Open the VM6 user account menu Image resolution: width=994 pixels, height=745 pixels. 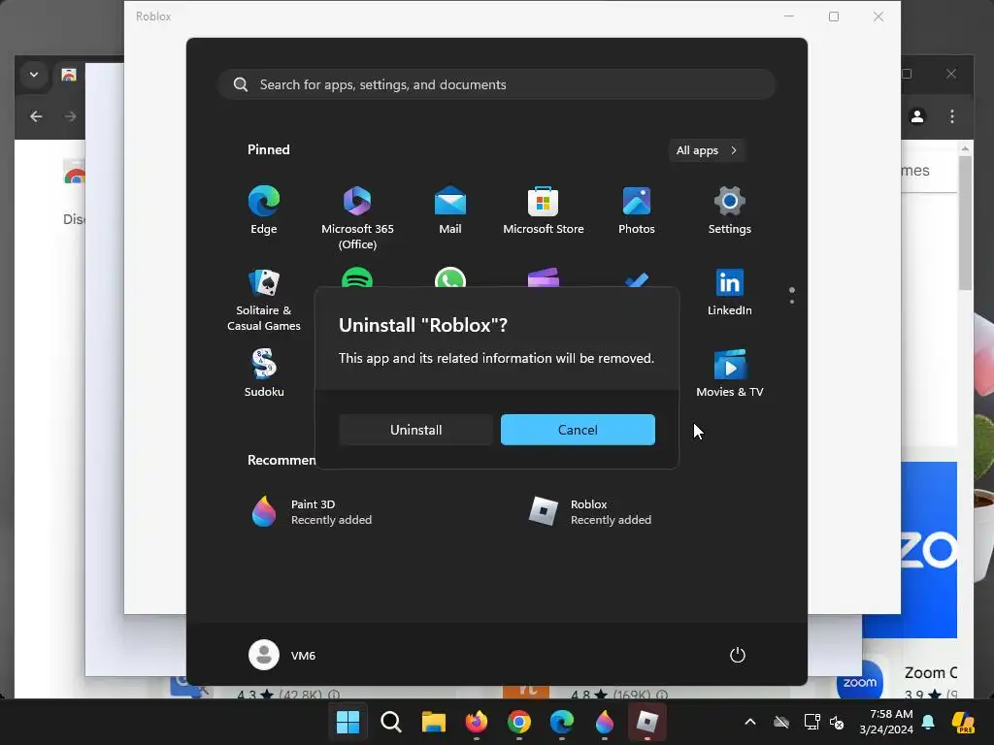click(x=282, y=655)
